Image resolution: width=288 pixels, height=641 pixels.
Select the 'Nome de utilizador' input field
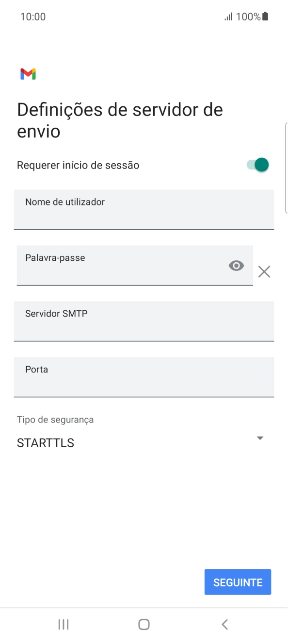tap(144, 209)
